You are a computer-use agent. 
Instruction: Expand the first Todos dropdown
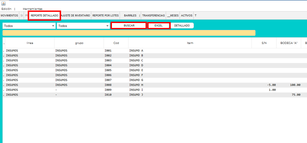[29, 26]
